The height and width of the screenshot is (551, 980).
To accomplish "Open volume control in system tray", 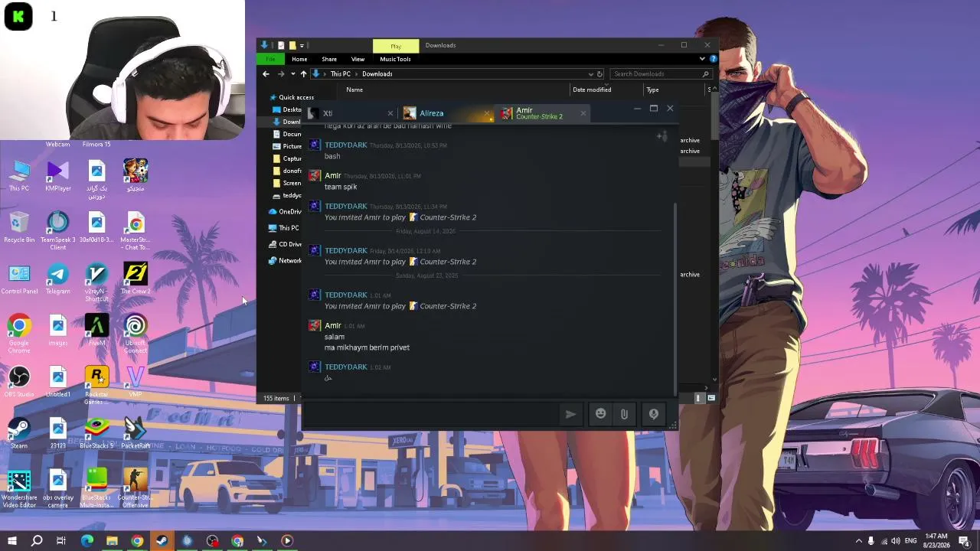I will (x=896, y=541).
